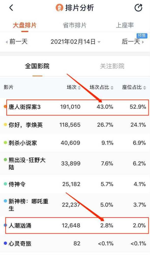Switch to the 省市排片 tab
Screen dimensions: 150x255
[74, 25]
